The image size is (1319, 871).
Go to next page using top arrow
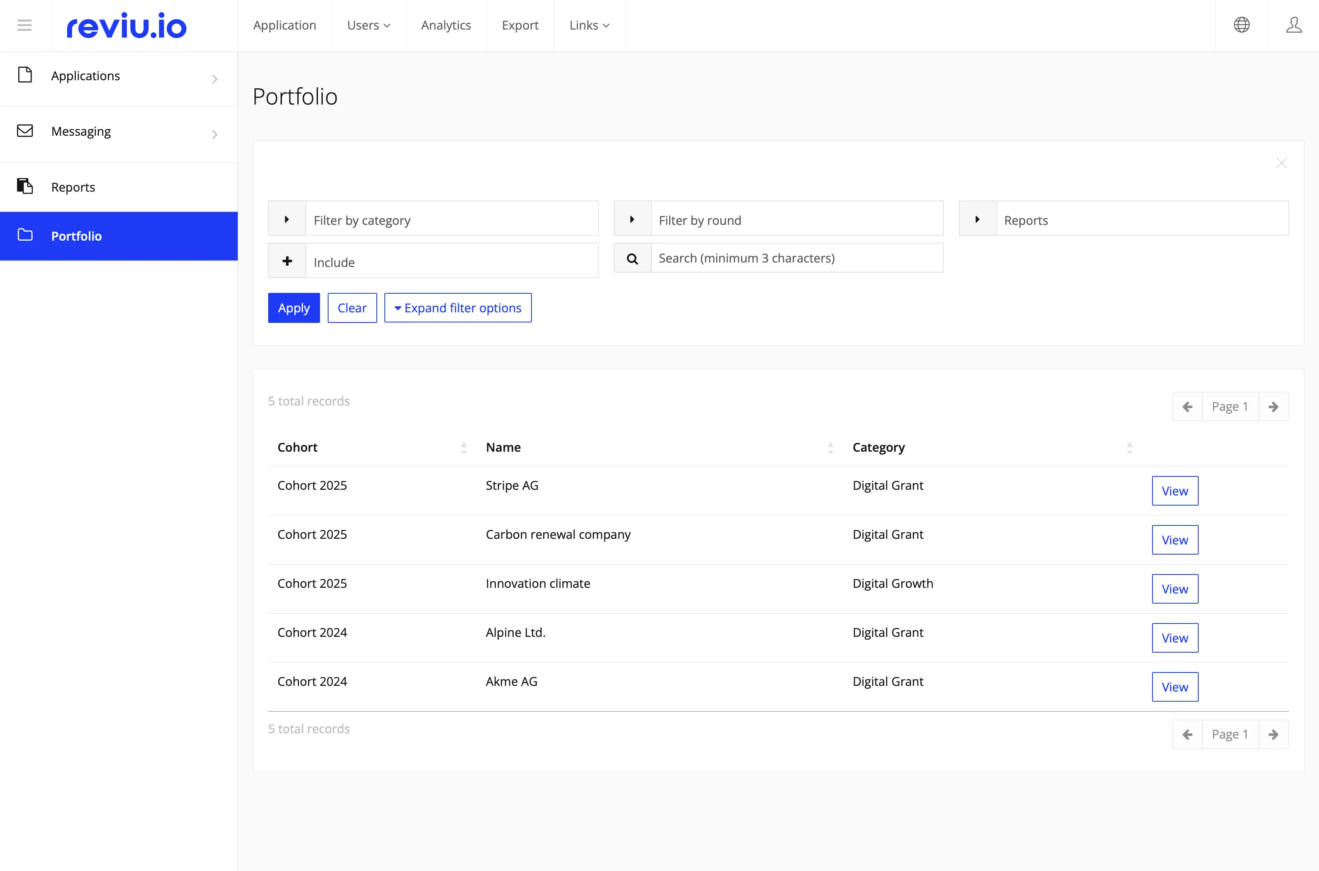(1273, 407)
